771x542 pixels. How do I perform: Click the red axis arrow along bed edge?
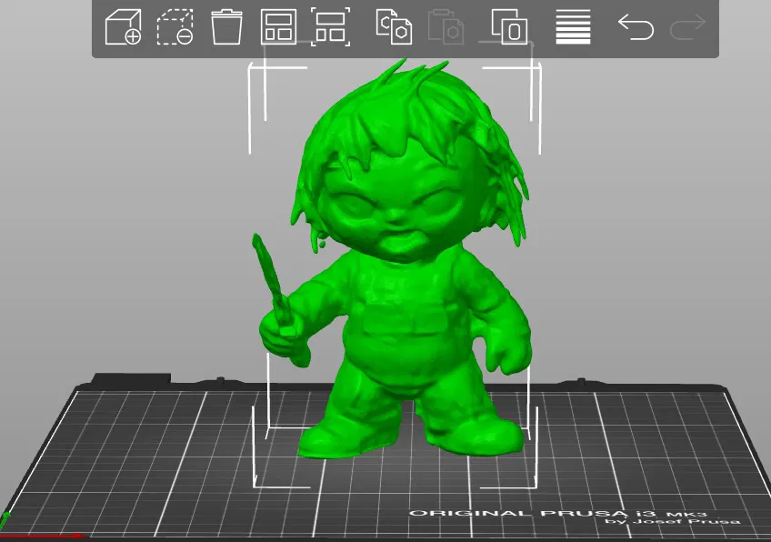[x=55, y=538]
